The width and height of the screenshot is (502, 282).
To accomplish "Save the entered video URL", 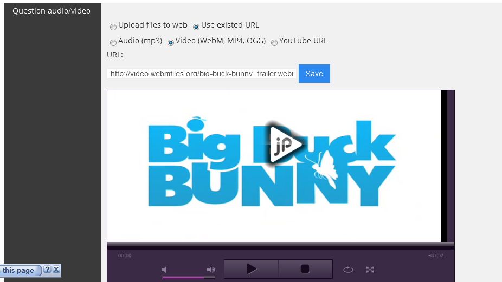I will pyautogui.click(x=314, y=74).
